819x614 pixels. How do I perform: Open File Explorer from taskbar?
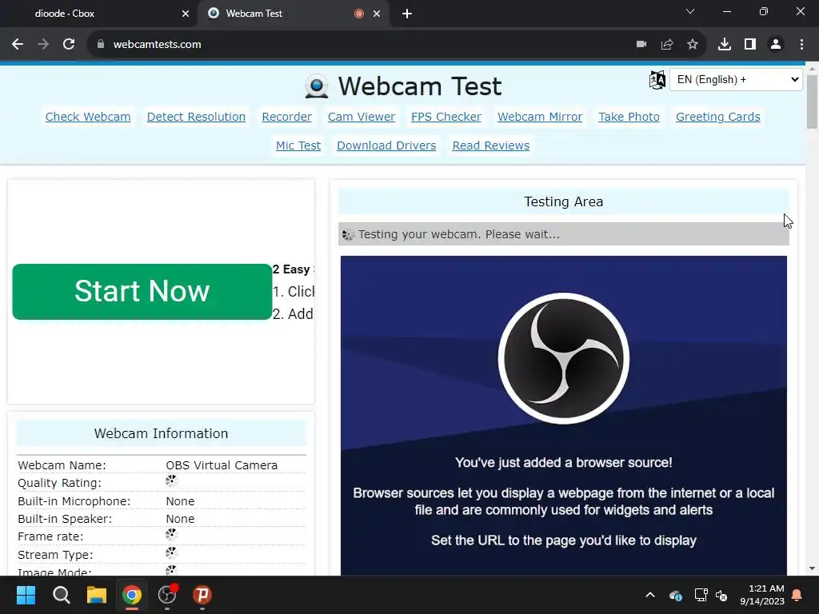click(97, 595)
